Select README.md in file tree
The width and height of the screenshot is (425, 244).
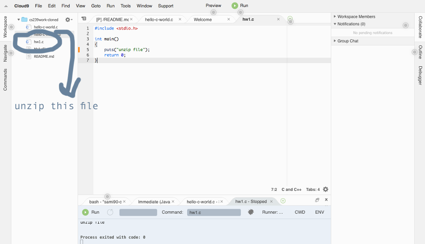pyautogui.click(x=44, y=56)
